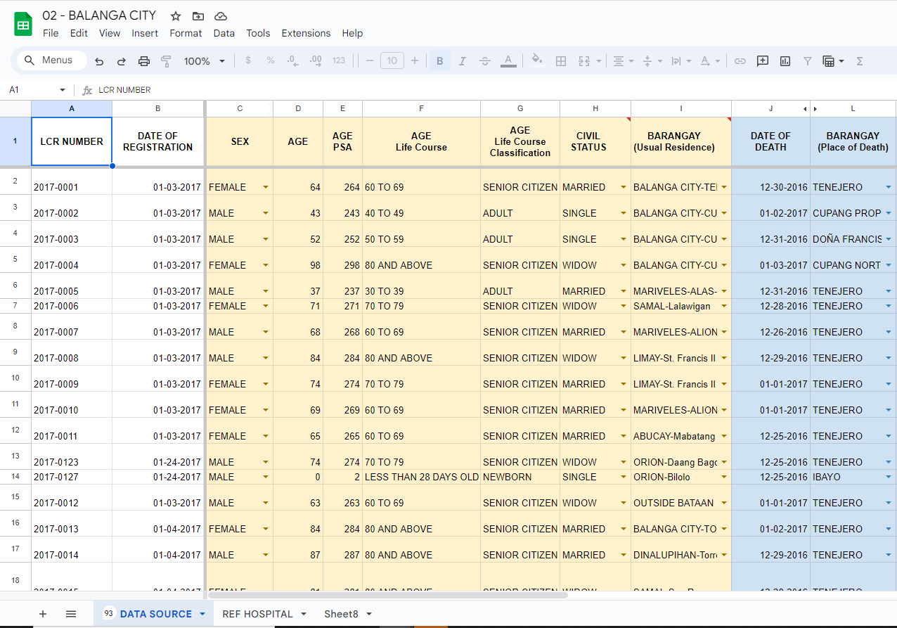Open the Insert comment tool
897x628 pixels.
763,61
